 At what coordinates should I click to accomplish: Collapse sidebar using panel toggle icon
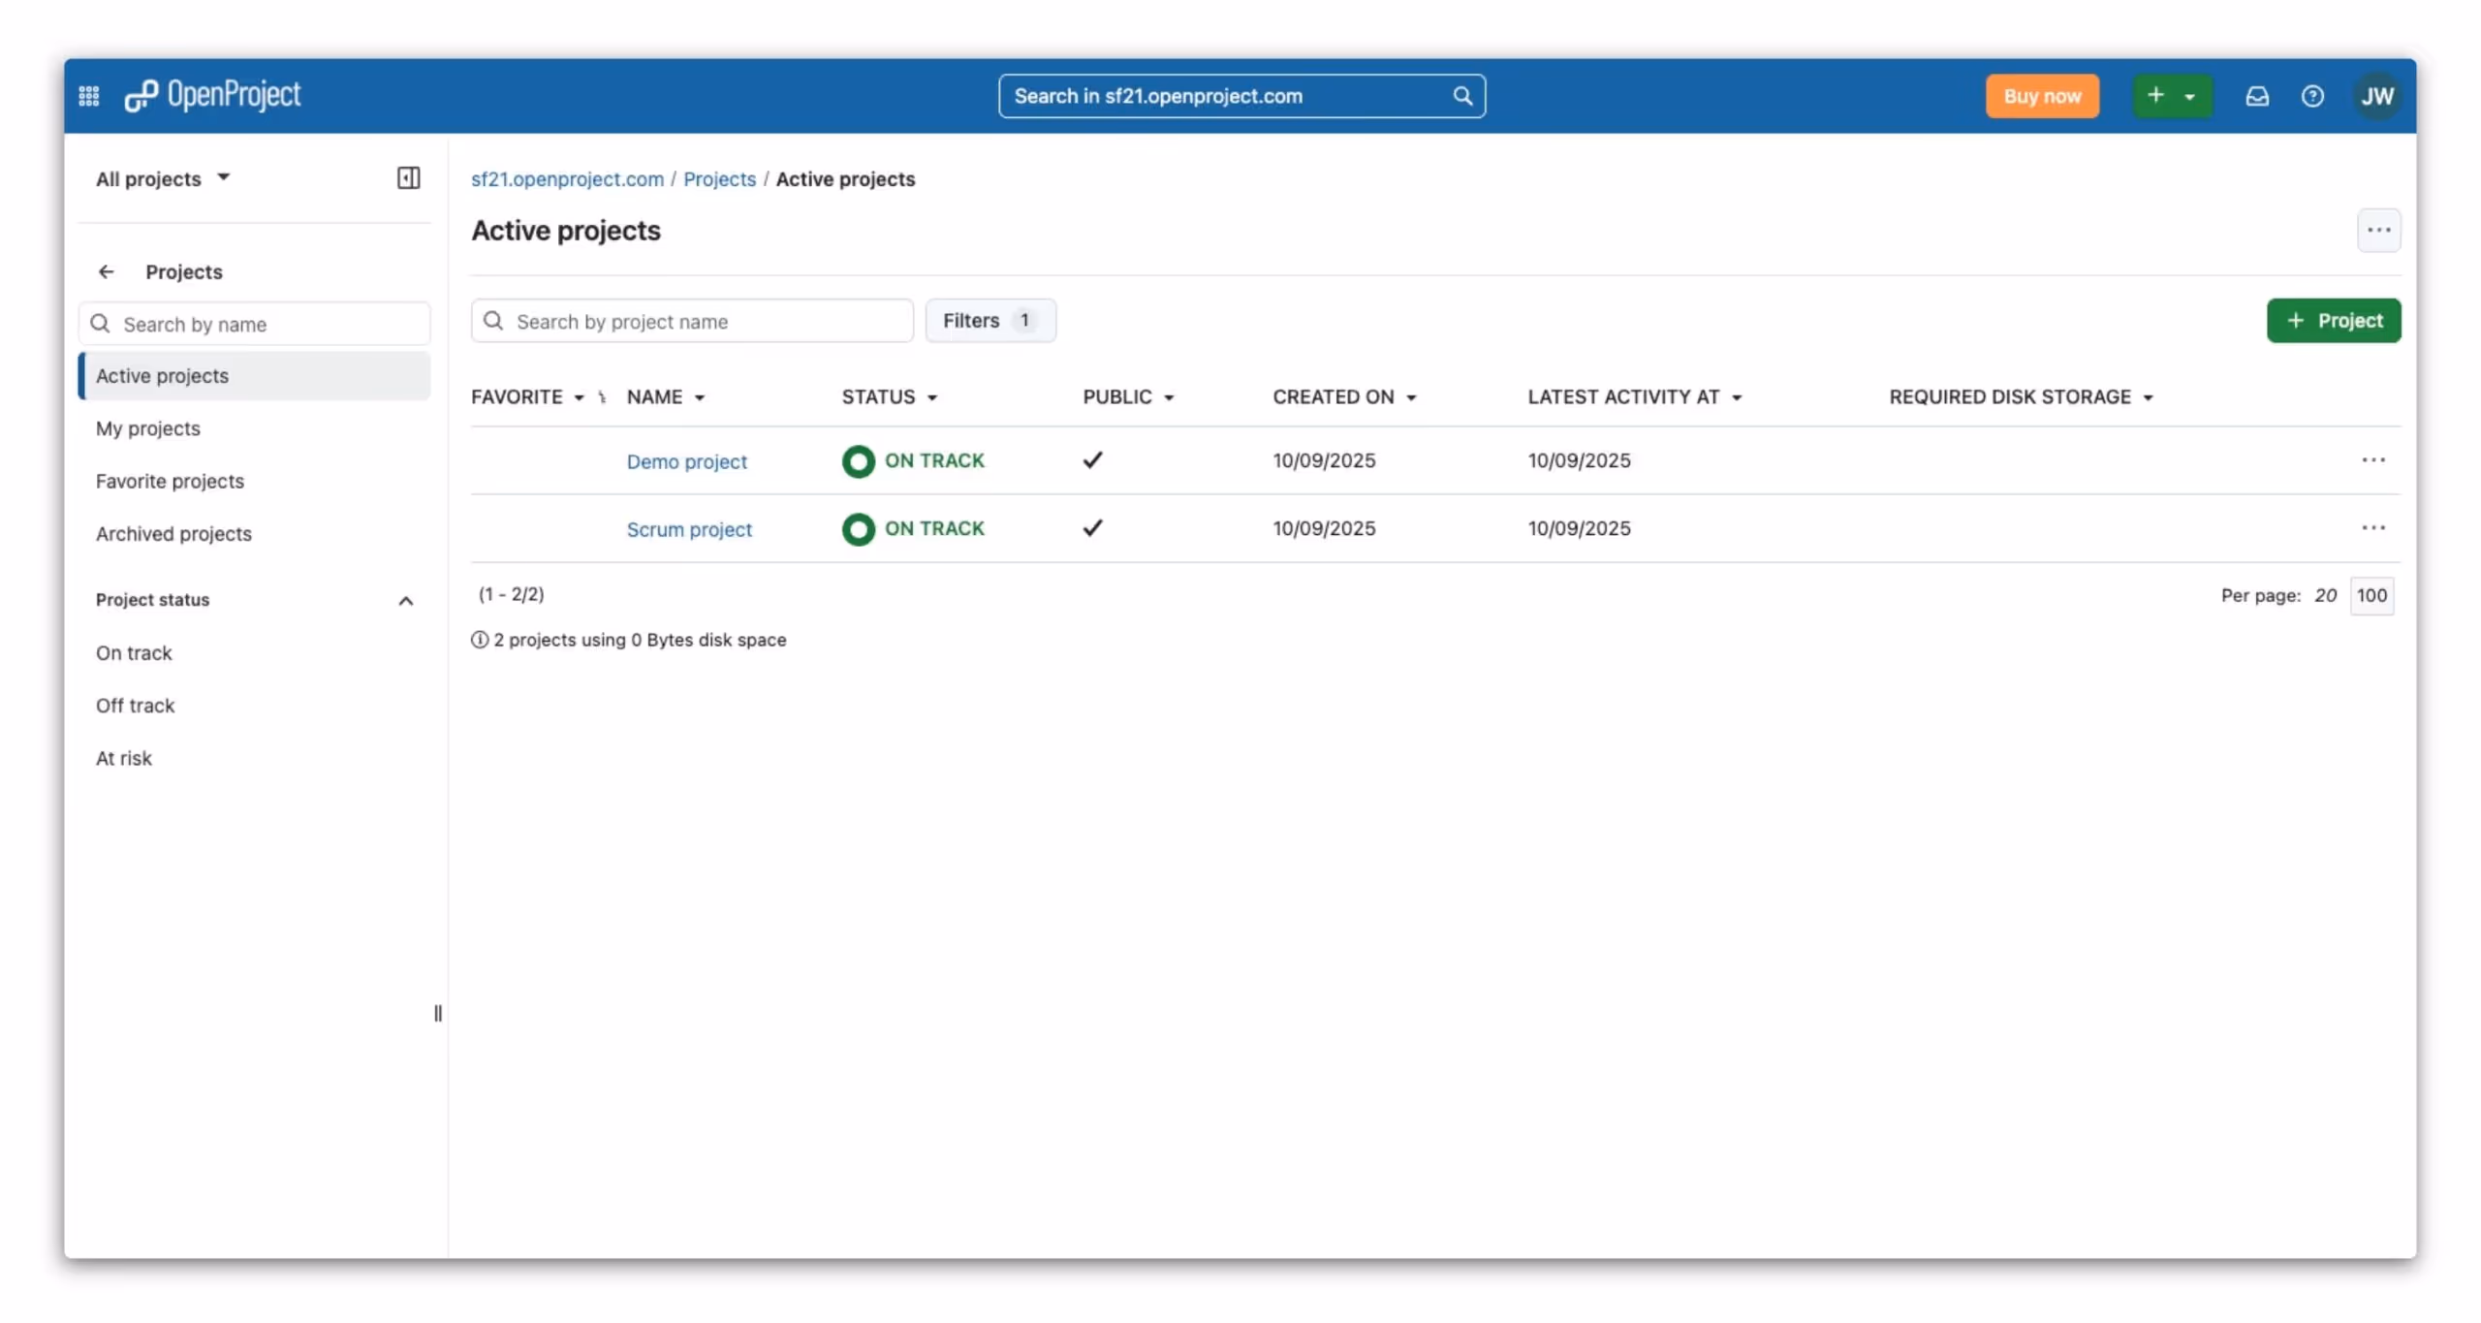pyautogui.click(x=408, y=178)
